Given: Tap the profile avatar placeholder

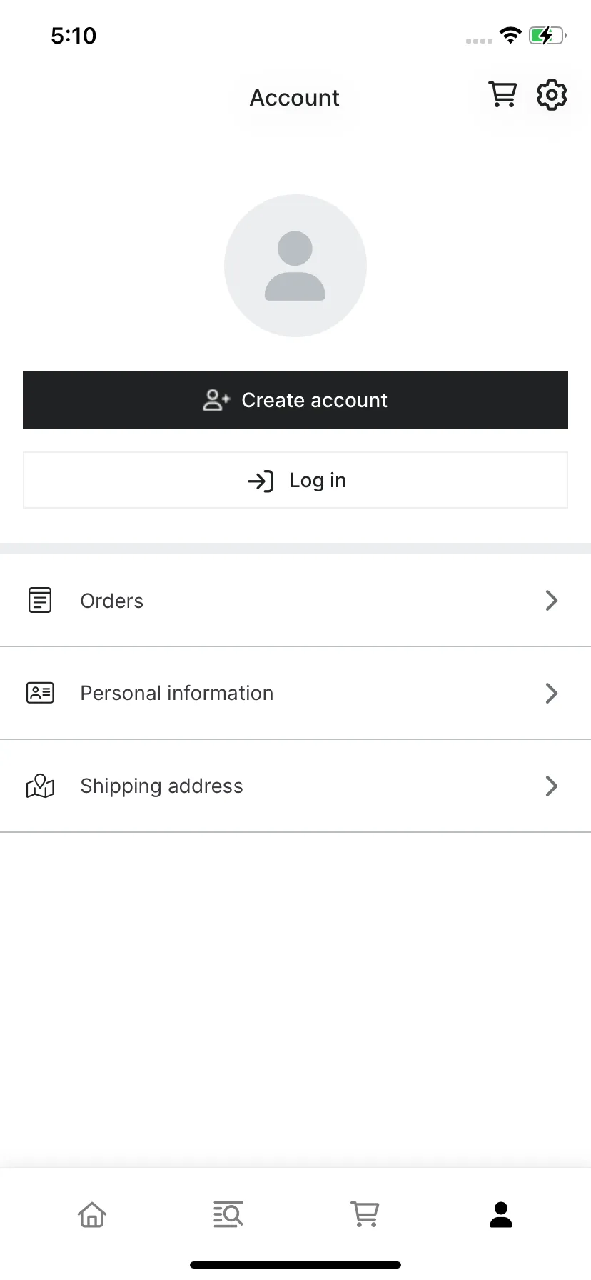Looking at the screenshot, I should (295, 266).
